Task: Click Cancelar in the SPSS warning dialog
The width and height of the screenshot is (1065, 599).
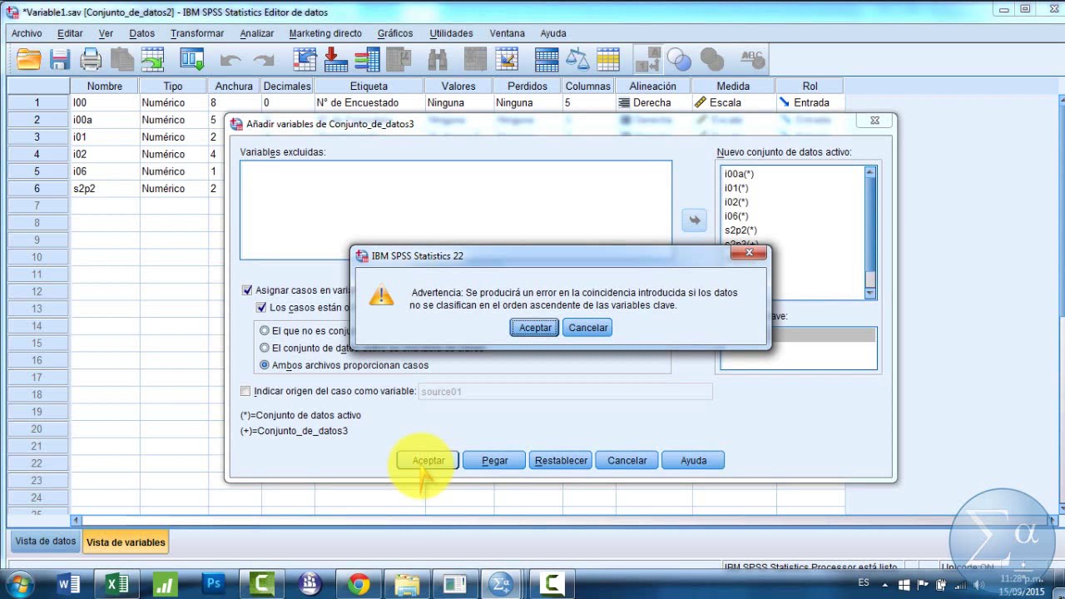Action: click(x=588, y=328)
